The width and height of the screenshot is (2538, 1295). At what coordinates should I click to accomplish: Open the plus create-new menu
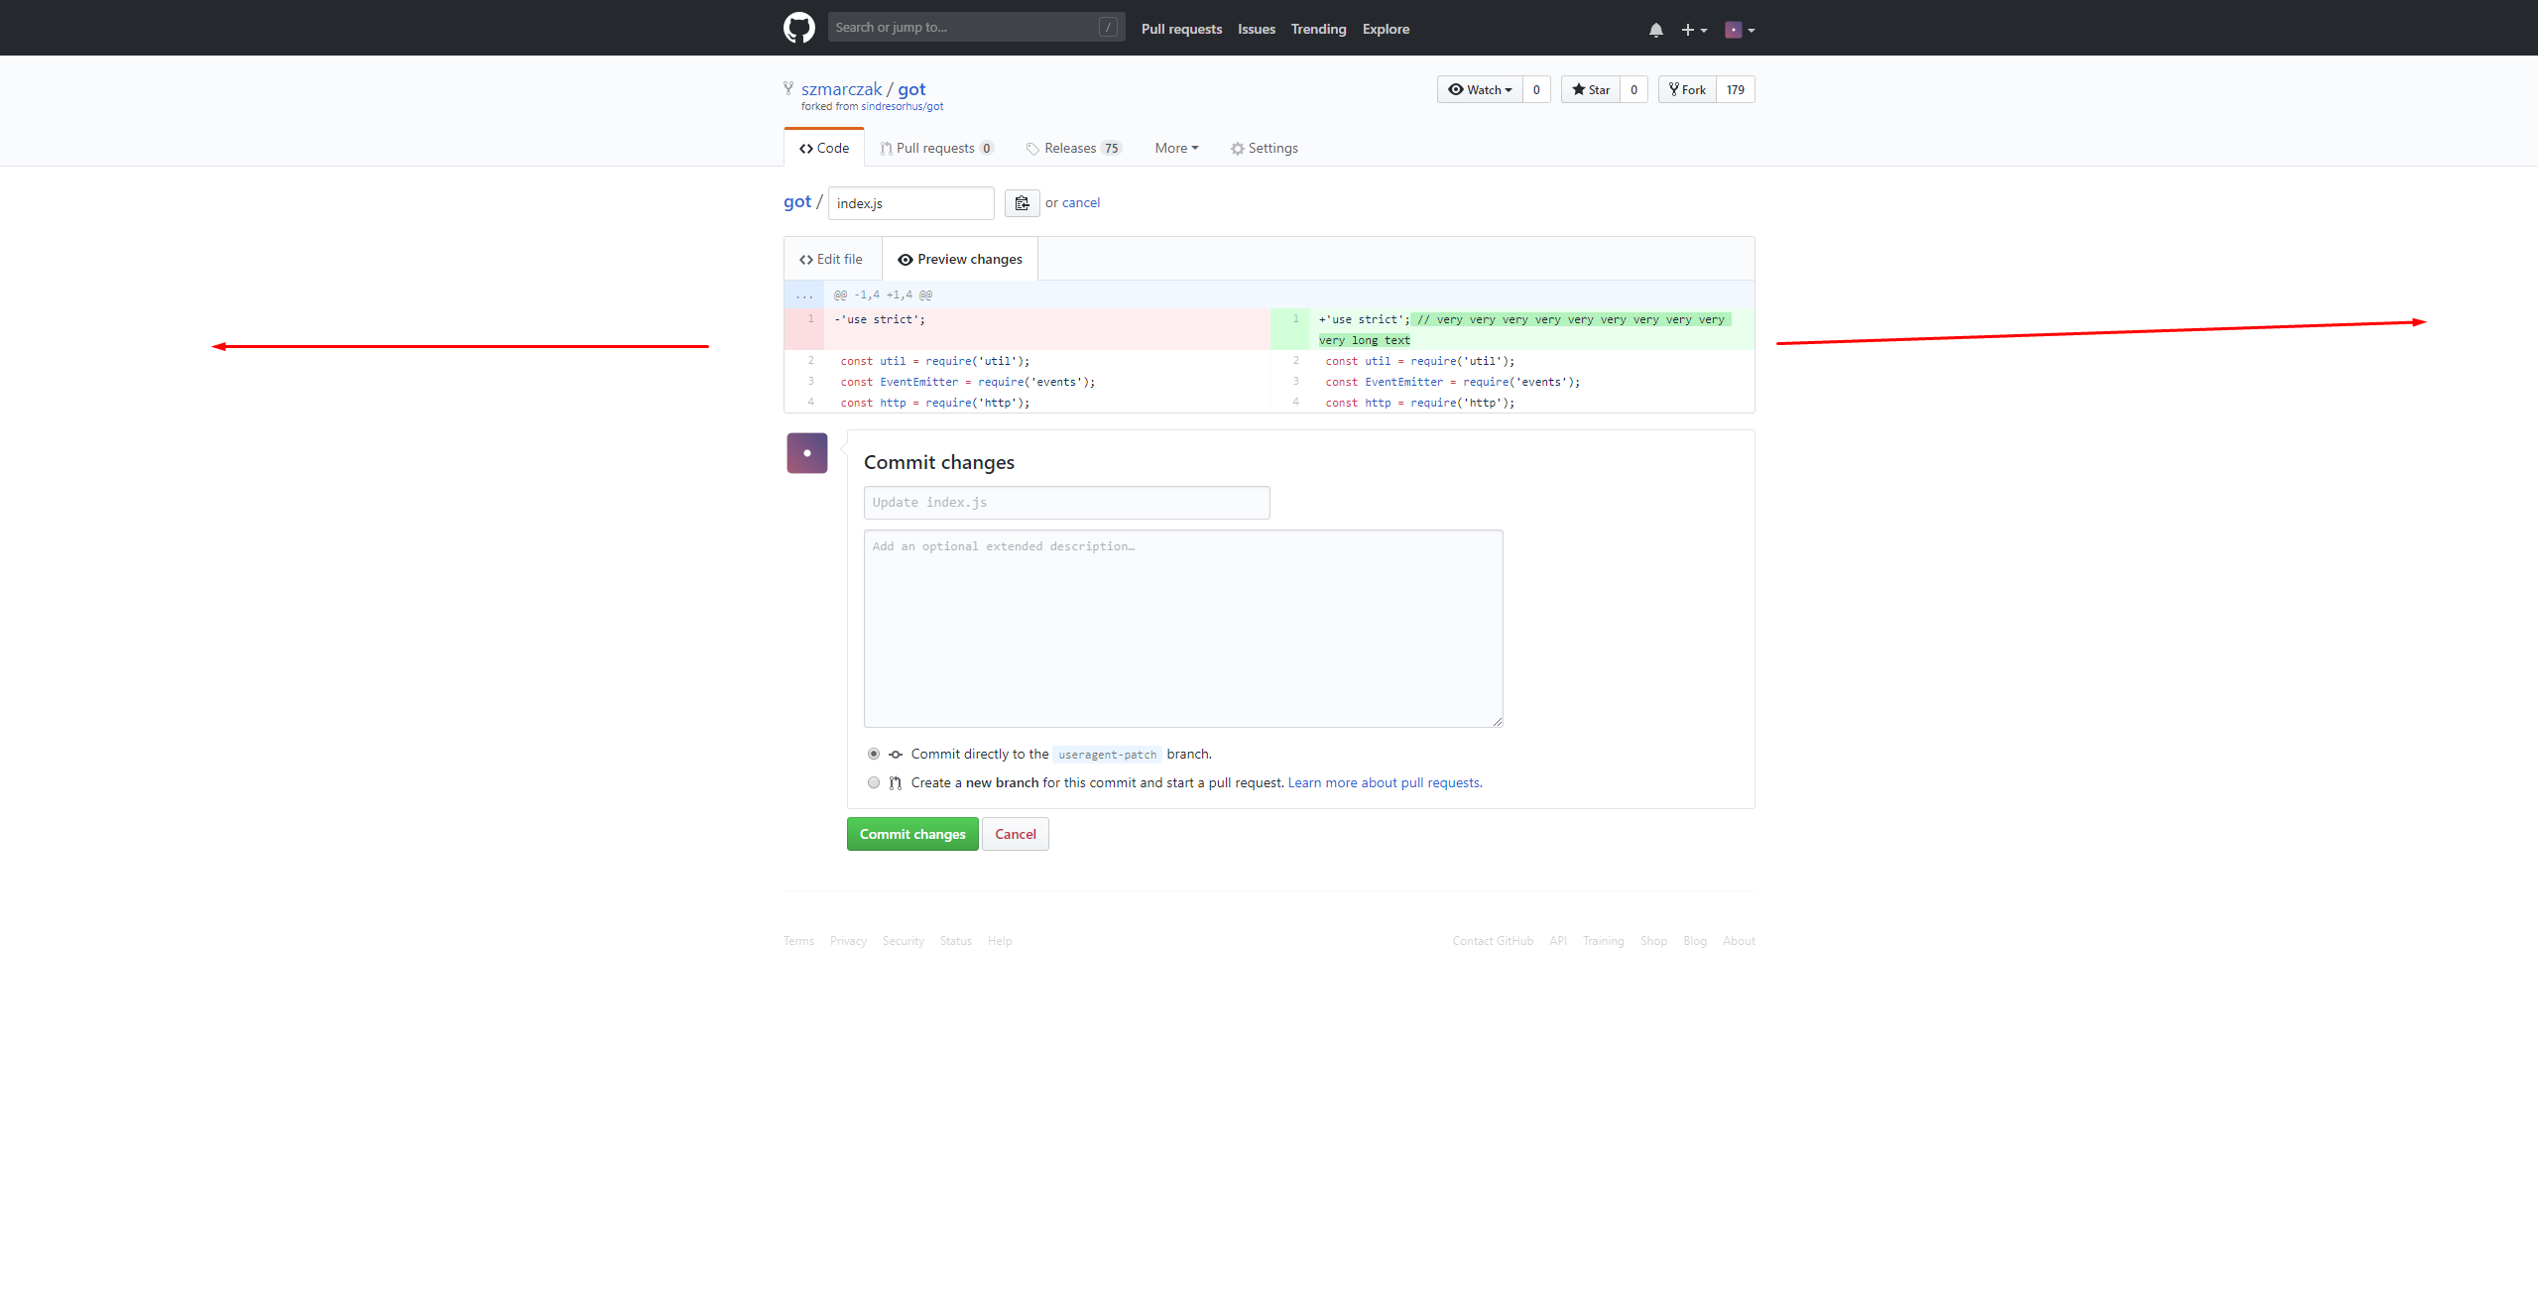coord(1693,30)
